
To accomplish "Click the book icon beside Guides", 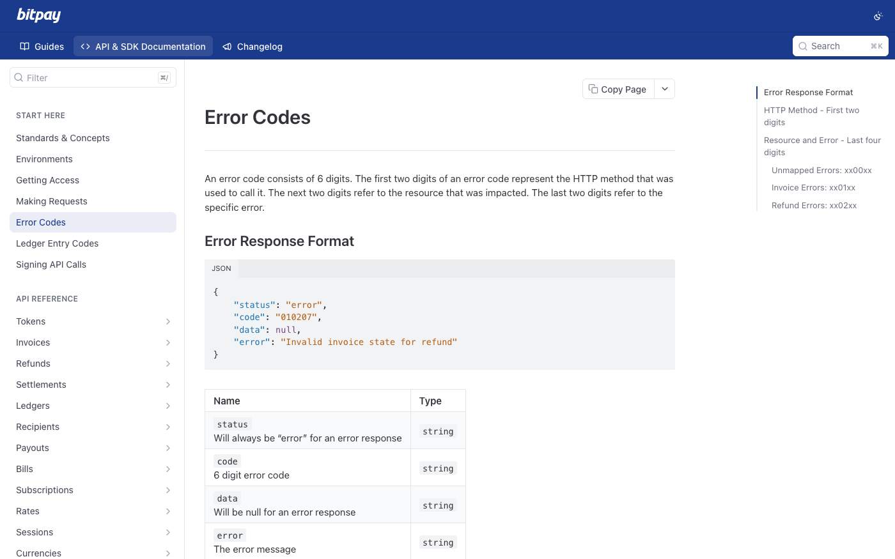I will click(x=25, y=47).
